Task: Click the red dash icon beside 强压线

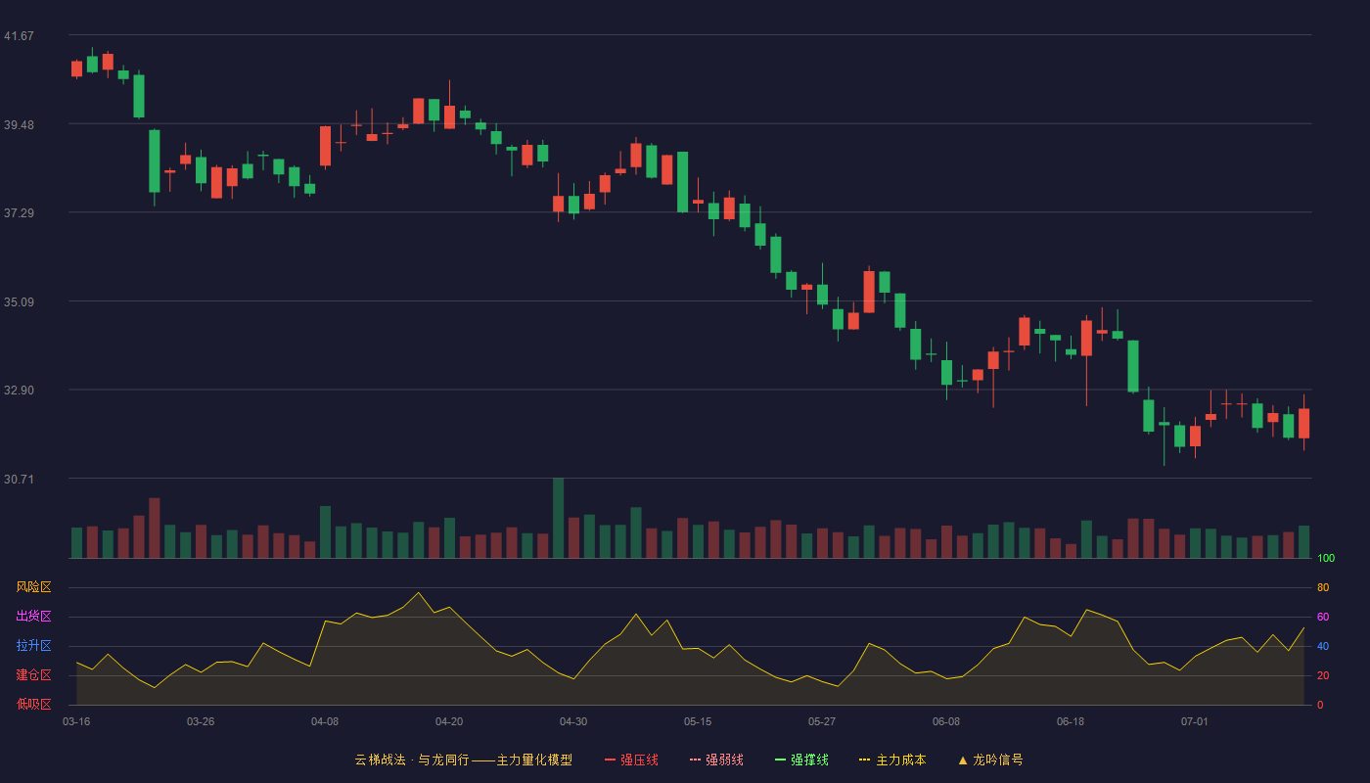Action: coord(610,760)
